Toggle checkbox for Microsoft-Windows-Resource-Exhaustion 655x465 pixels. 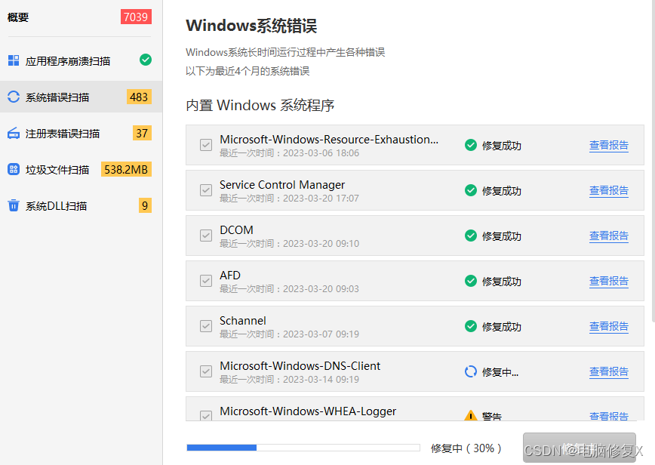tap(206, 145)
